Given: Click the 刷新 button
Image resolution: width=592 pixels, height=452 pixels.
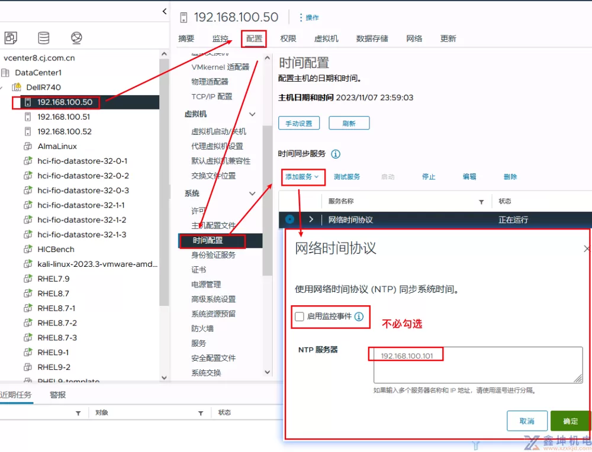Looking at the screenshot, I should coord(349,124).
